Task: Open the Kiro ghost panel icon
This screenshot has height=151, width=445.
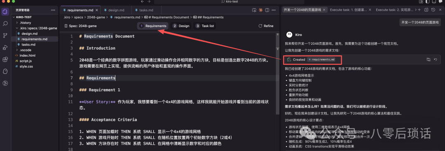Action: 5,71
